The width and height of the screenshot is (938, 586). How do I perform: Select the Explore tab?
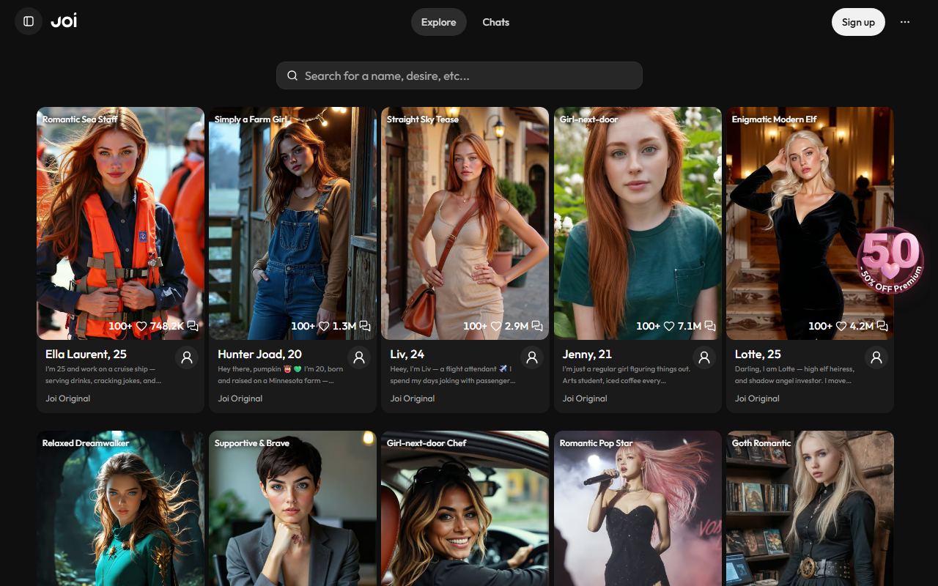438,22
